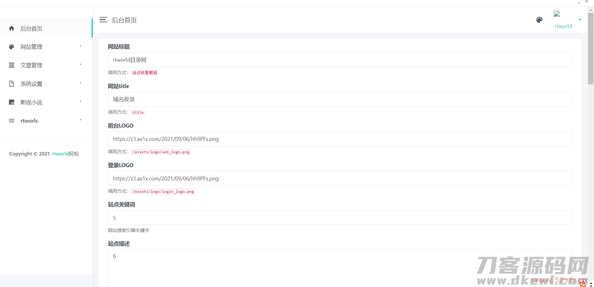Click the 前台LOGO URL input field
Viewport: 594px width, 287px height.
point(340,139)
